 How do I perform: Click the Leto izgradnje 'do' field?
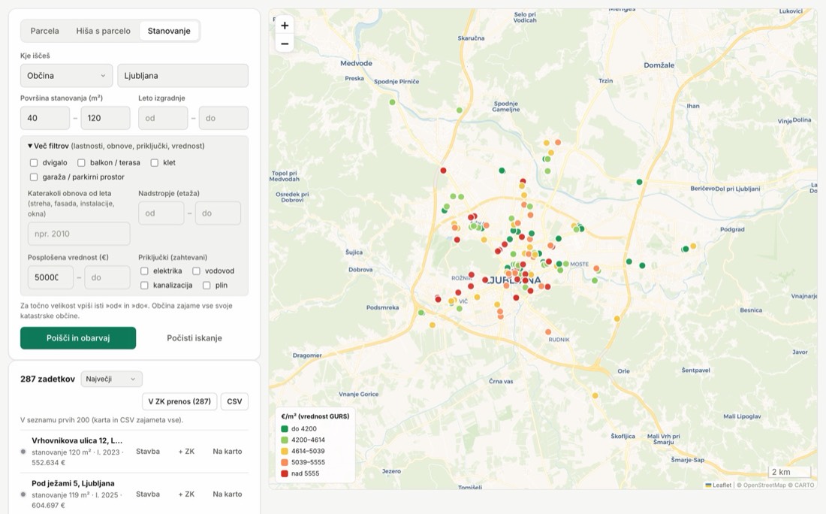[223, 118]
